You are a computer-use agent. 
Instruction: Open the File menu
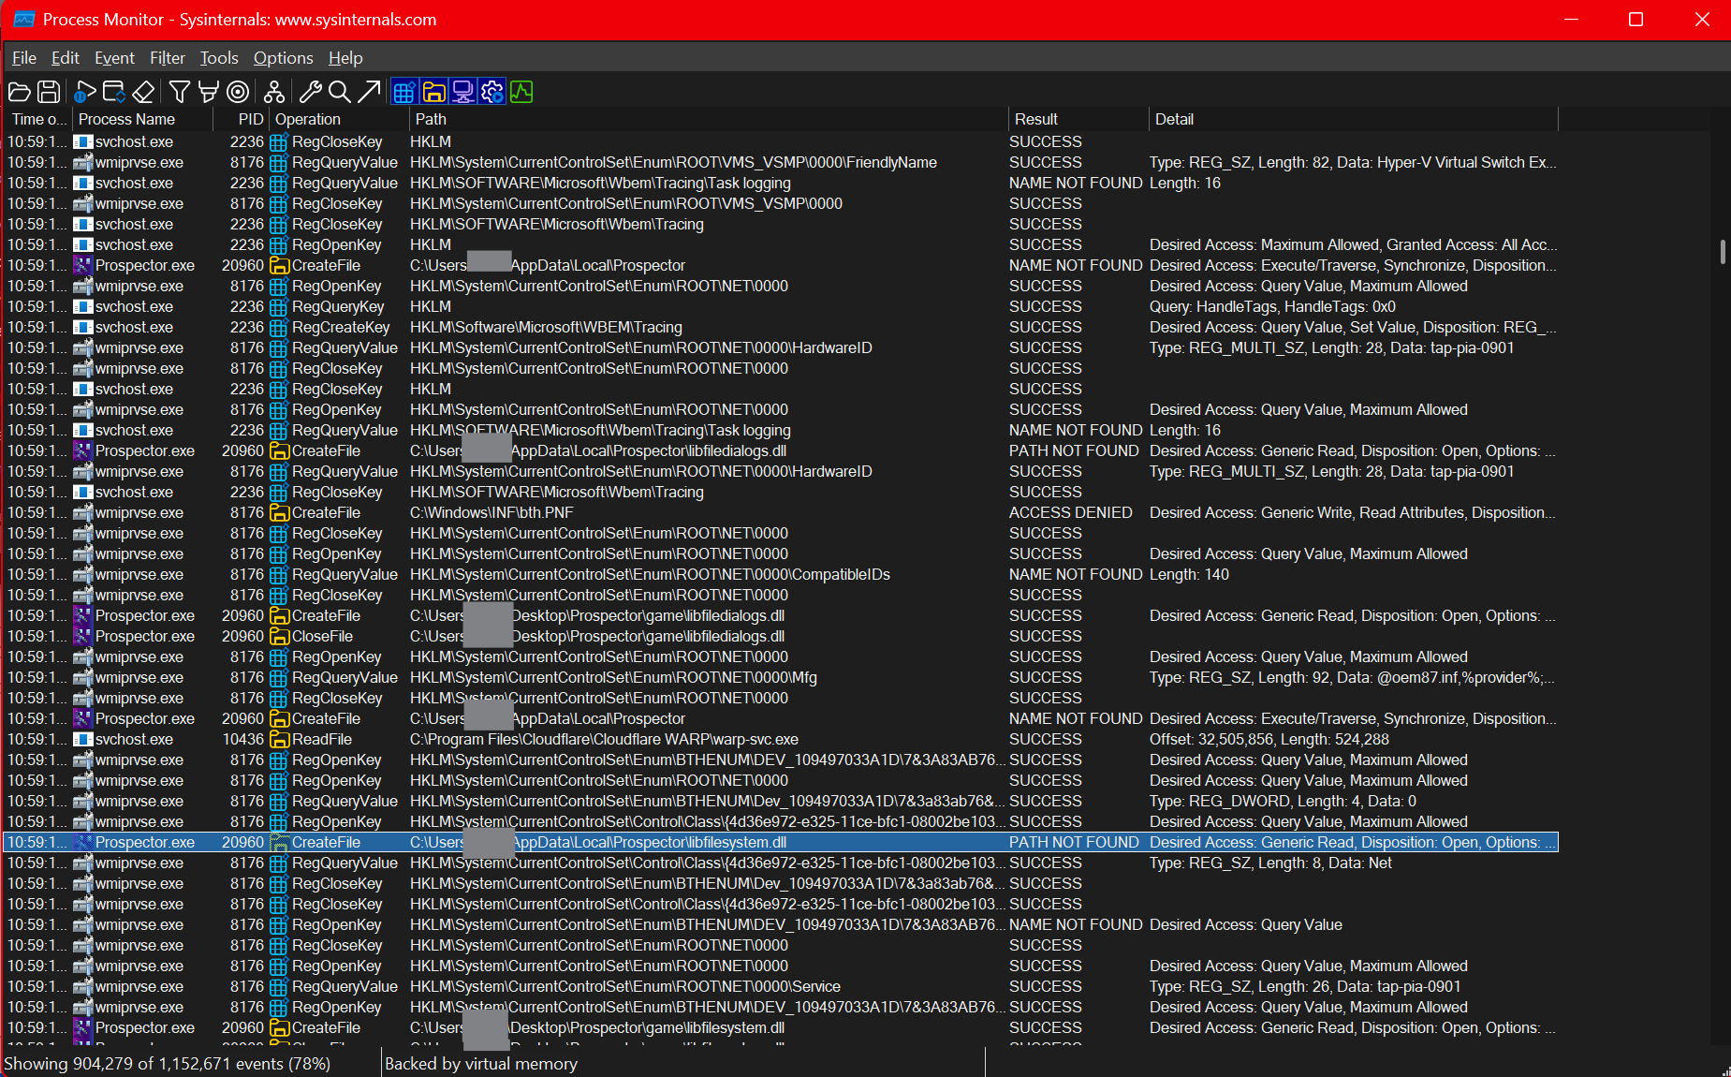tap(24, 58)
